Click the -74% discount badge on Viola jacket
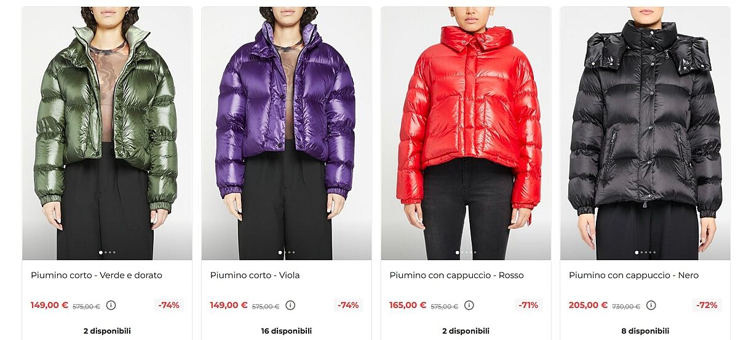738x340 pixels. click(x=348, y=305)
